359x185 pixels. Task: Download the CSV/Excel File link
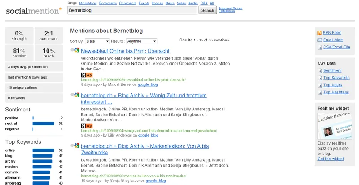[x=337, y=47]
